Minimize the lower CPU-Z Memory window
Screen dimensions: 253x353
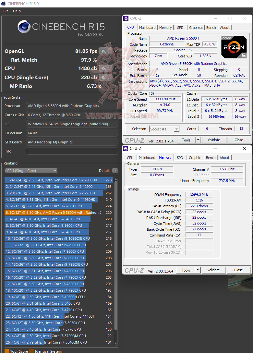pos(215,149)
